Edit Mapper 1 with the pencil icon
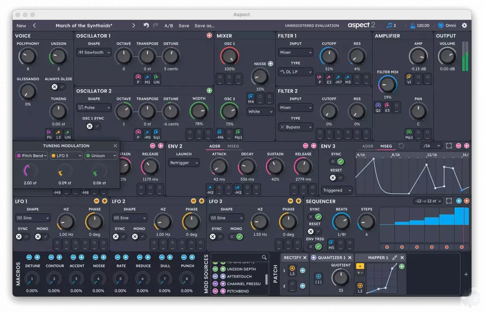This screenshot has height=312, width=484. point(394,258)
